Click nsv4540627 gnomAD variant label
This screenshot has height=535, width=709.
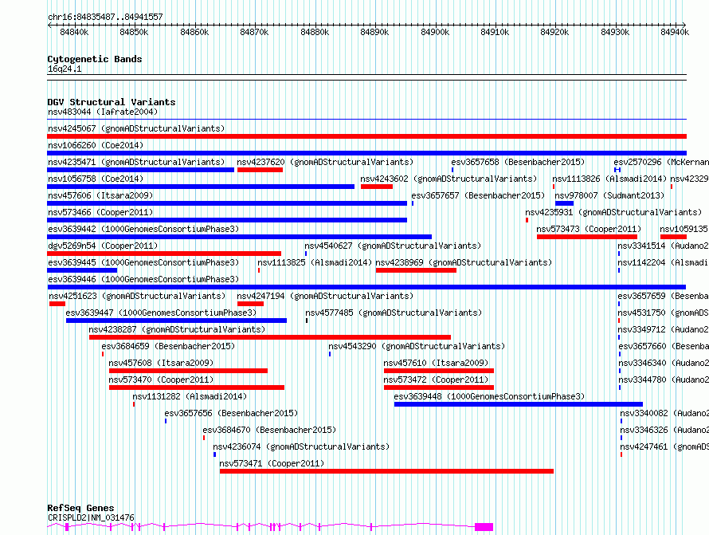point(393,246)
